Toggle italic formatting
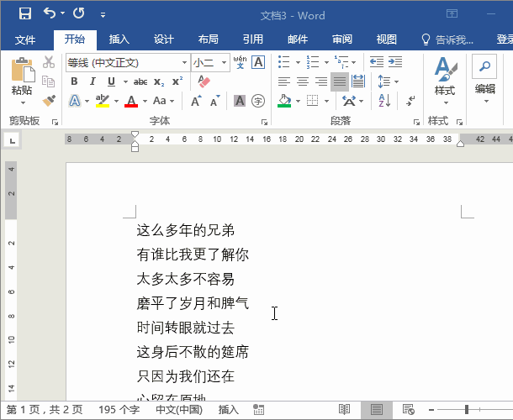 click(x=93, y=81)
